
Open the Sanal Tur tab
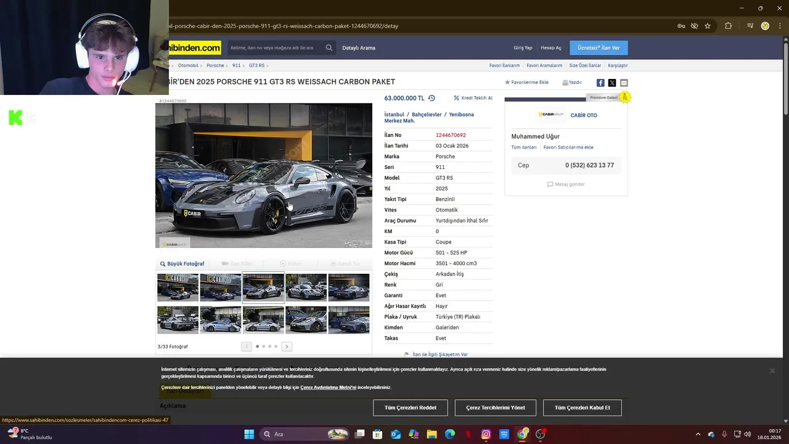pyautogui.click(x=345, y=264)
